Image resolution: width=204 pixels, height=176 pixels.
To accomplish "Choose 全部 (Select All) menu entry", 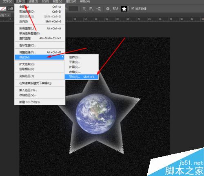I will coord(40,7).
